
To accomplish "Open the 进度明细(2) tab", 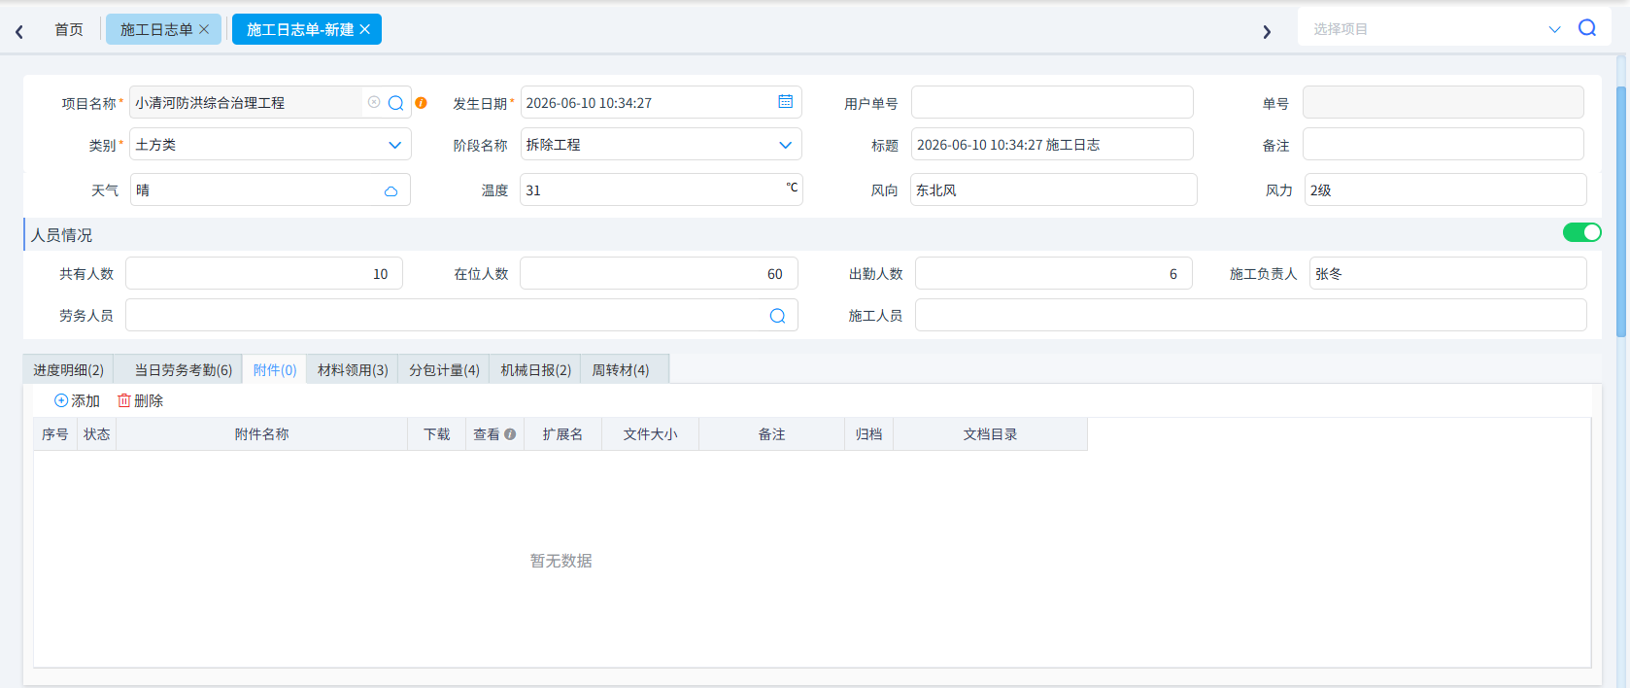I will 68,370.
